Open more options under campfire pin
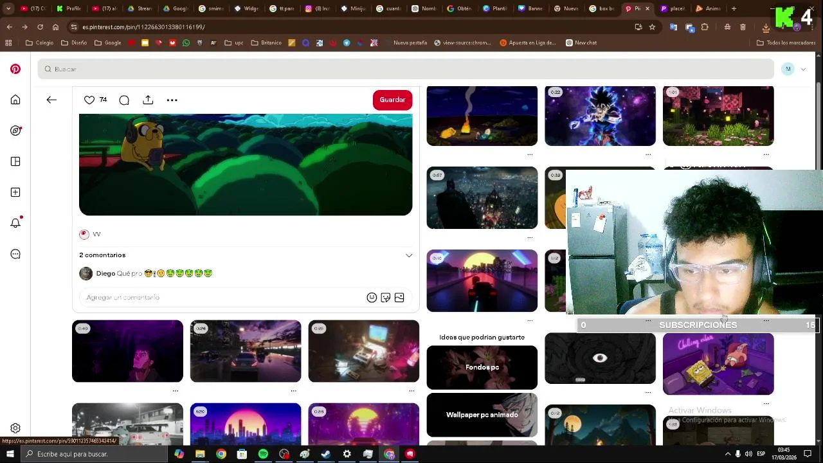This screenshot has height=463, width=823. coord(530,154)
